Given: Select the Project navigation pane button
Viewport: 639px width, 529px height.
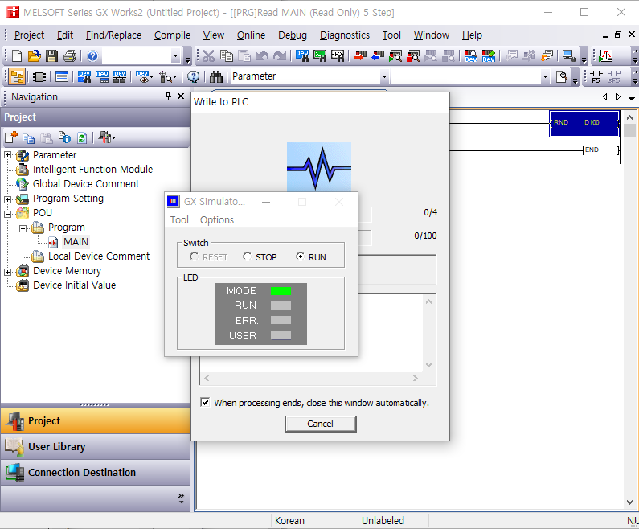Looking at the screenshot, I should point(96,421).
